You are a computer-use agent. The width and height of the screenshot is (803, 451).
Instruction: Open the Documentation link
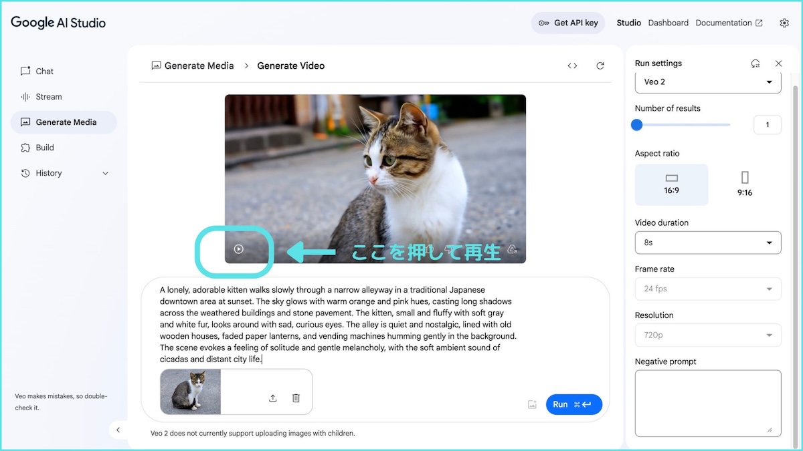729,23
